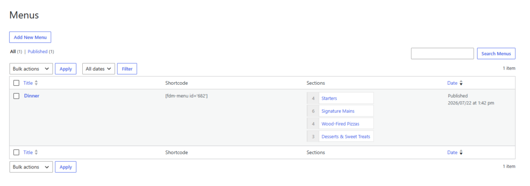The image size is (530, 186).
Task: Sort by Title in footer row
Action: click(x=28, y=152)
